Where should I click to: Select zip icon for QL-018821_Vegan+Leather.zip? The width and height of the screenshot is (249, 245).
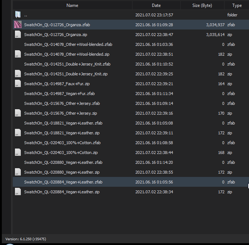(x=18, y=133)
